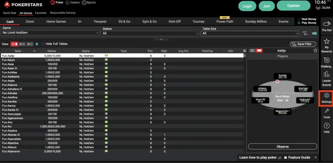Switch to Spin & Go tab
333x163 pixels.
149,22
